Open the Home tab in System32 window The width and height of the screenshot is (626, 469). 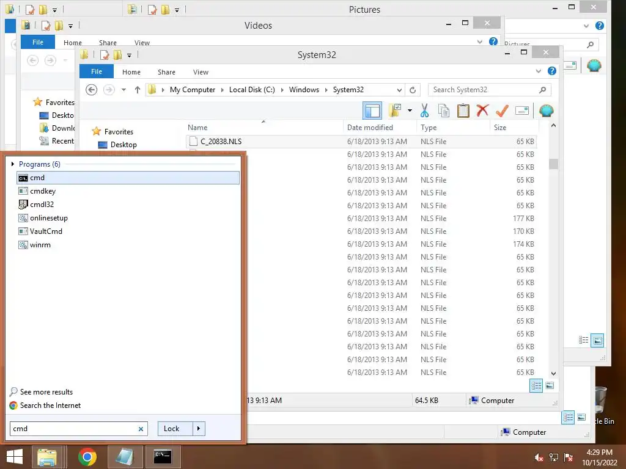131,72
